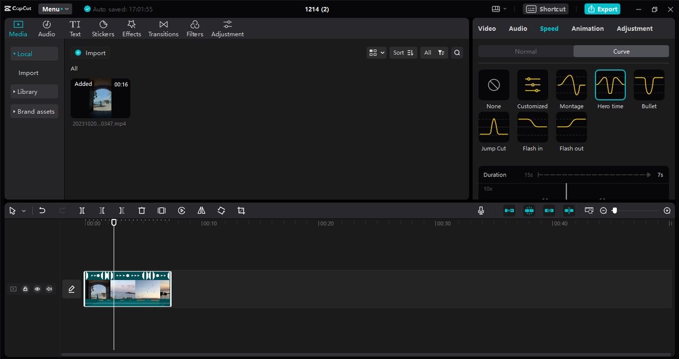Expand the Library section

point(34,92)
